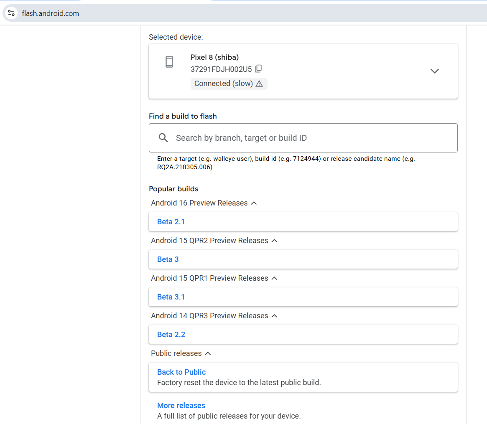Expand the selected device dropdown chevron
Screen dimensions: 487x424
coord(434,71)
